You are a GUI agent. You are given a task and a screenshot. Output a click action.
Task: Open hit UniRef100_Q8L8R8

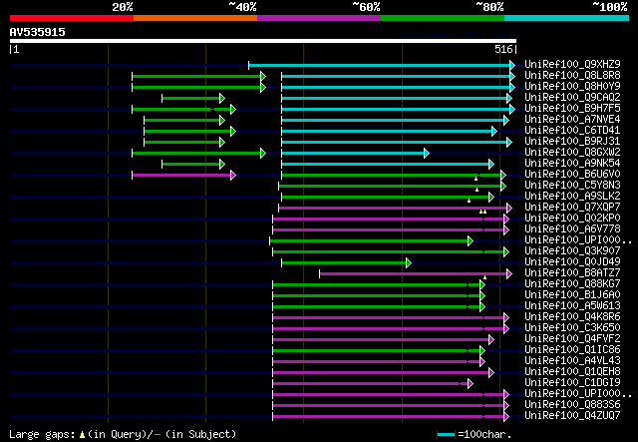(x=572, y=76)
